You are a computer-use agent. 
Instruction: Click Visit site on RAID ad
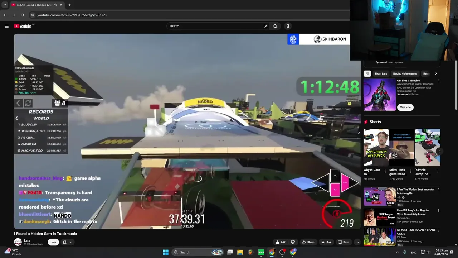(405, 107)
